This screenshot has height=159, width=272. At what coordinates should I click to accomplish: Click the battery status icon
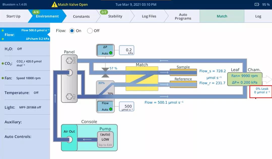coord(257,5)
